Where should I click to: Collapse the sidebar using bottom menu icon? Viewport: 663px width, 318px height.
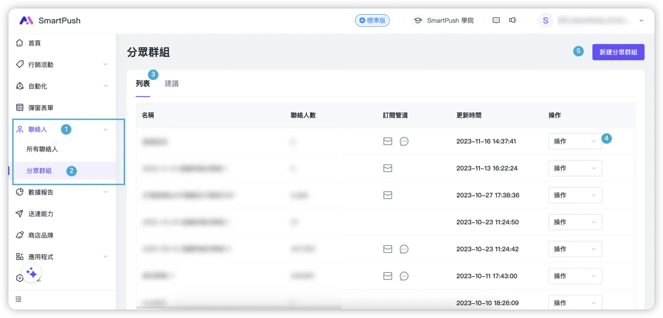pyautogui.click(x=19, y=299)
